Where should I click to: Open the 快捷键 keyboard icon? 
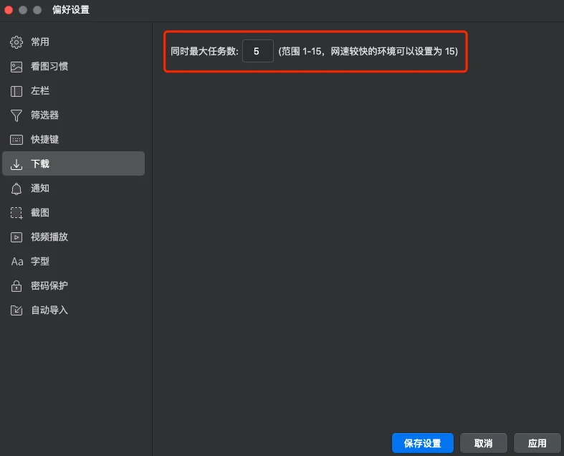[16, 140]
